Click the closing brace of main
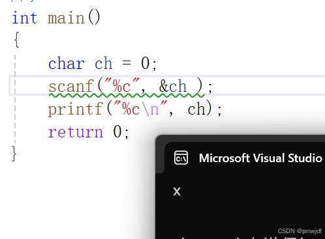 click(x=14, y=153)
